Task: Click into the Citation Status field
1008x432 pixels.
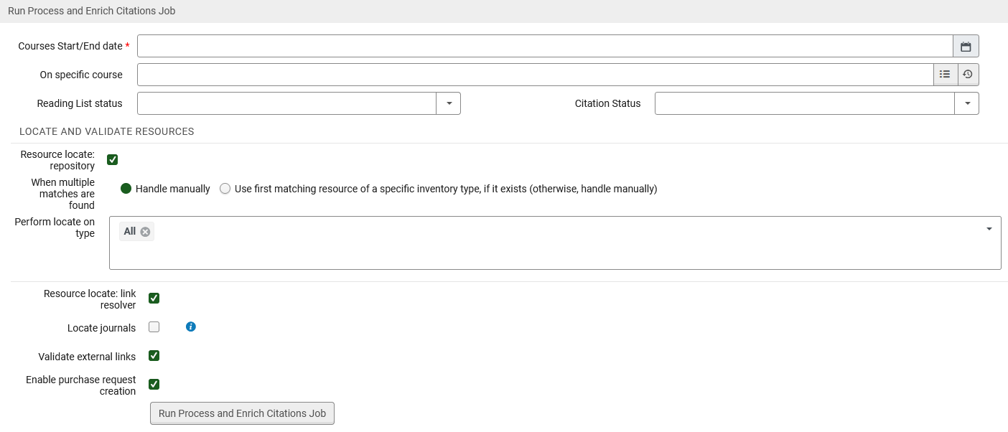Action: 804,103
